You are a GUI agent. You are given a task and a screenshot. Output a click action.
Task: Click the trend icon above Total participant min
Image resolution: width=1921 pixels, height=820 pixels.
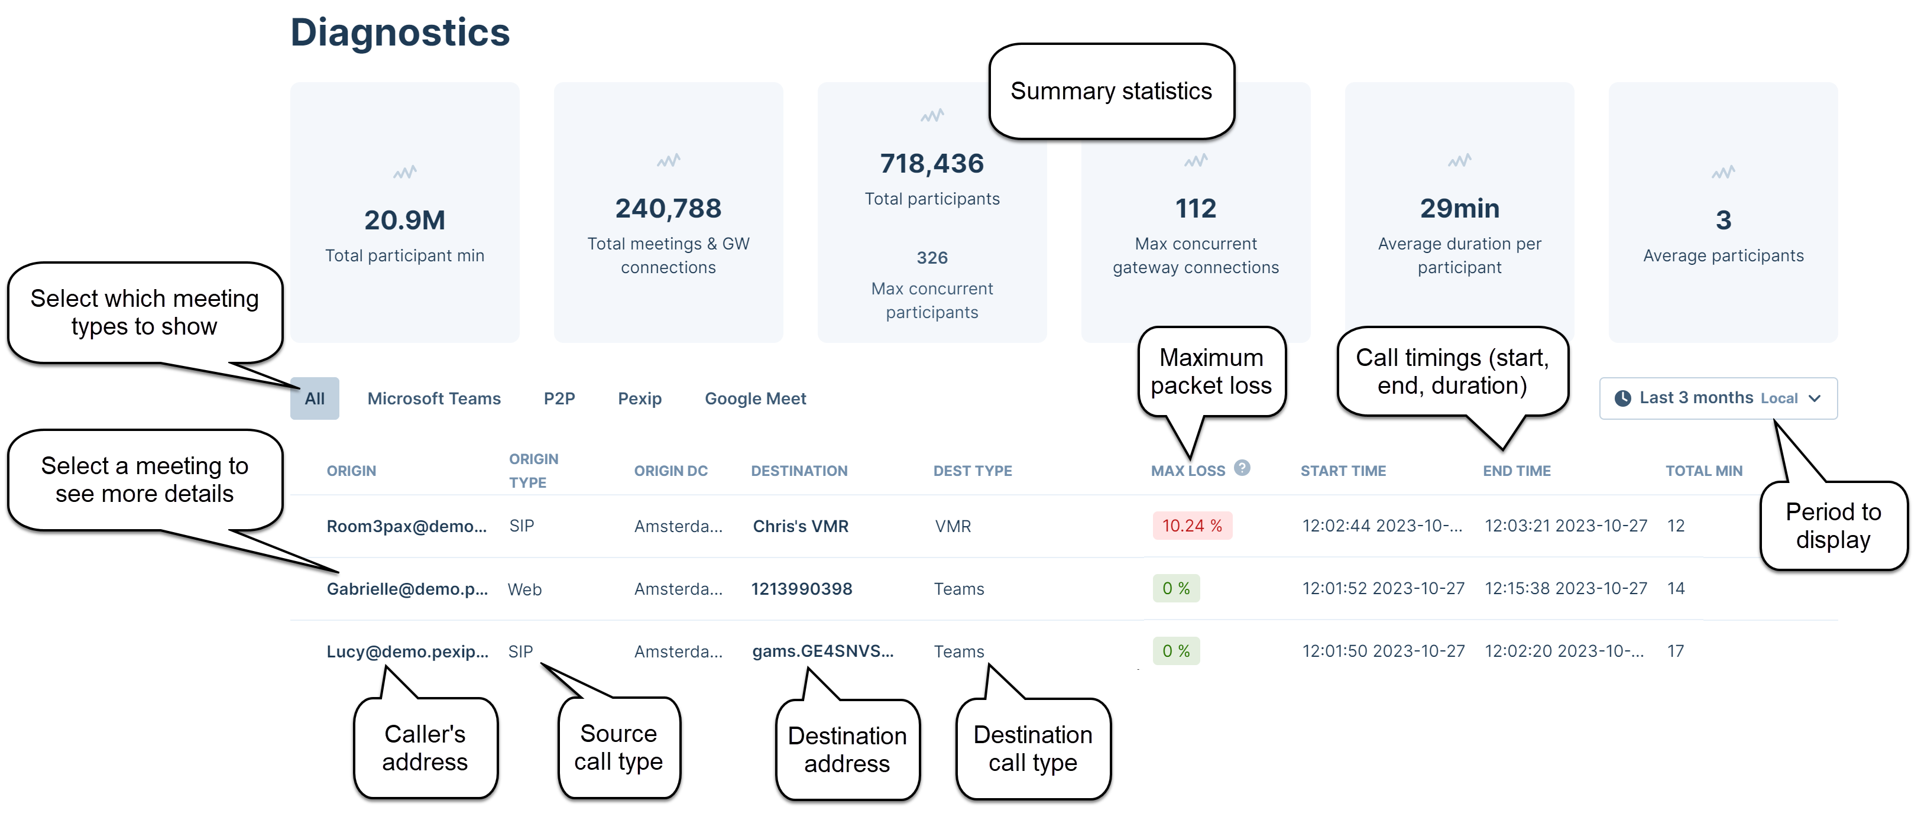click(x=404, y=173)
